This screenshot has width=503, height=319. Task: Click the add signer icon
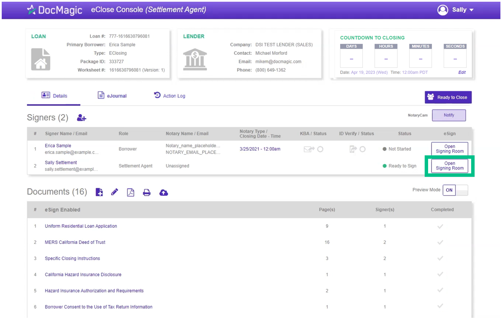coord(81,118)
